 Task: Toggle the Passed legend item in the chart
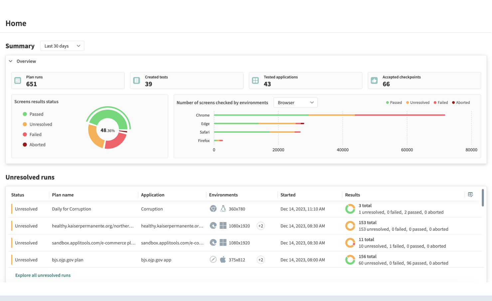(394, 102)
